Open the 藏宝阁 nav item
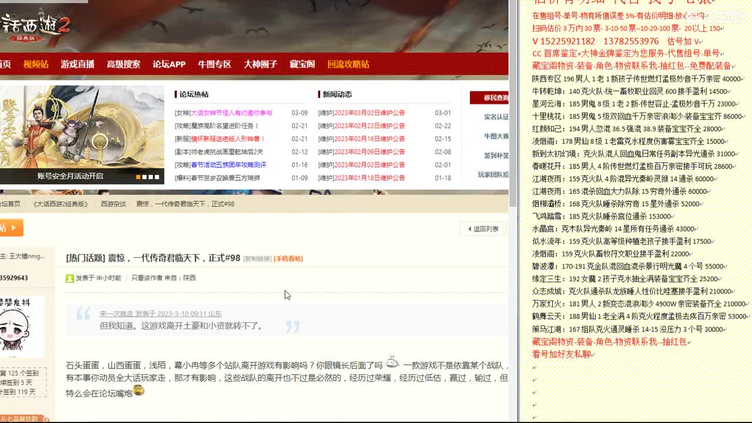Image resolution: width=752 pixels, height=423 pixels. click(x=302, y=65)
